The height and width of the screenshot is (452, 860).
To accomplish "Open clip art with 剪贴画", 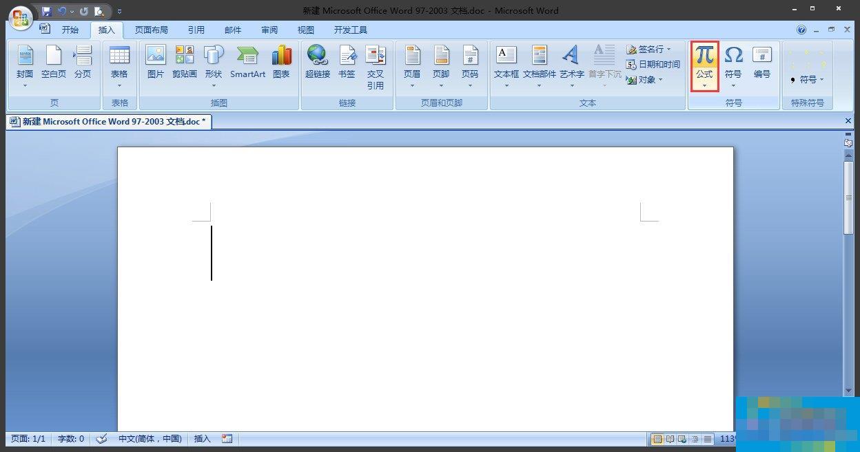I will (x=185, y=62).
